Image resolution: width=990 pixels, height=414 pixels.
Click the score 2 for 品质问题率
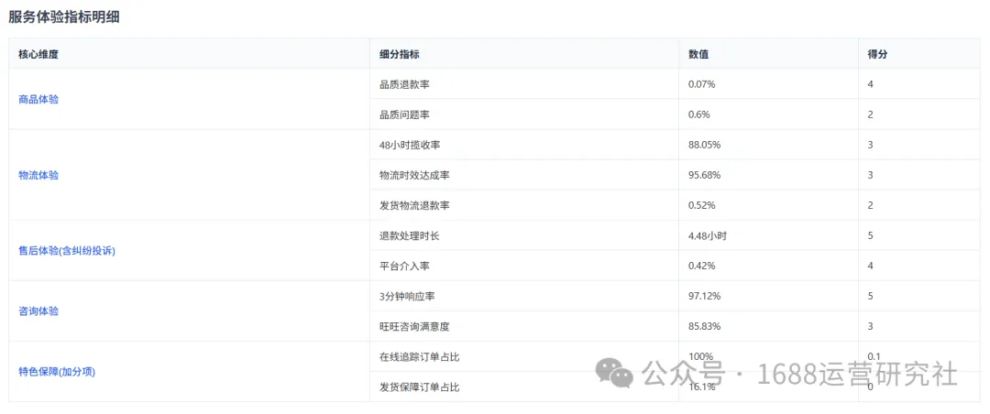[871, 114]
